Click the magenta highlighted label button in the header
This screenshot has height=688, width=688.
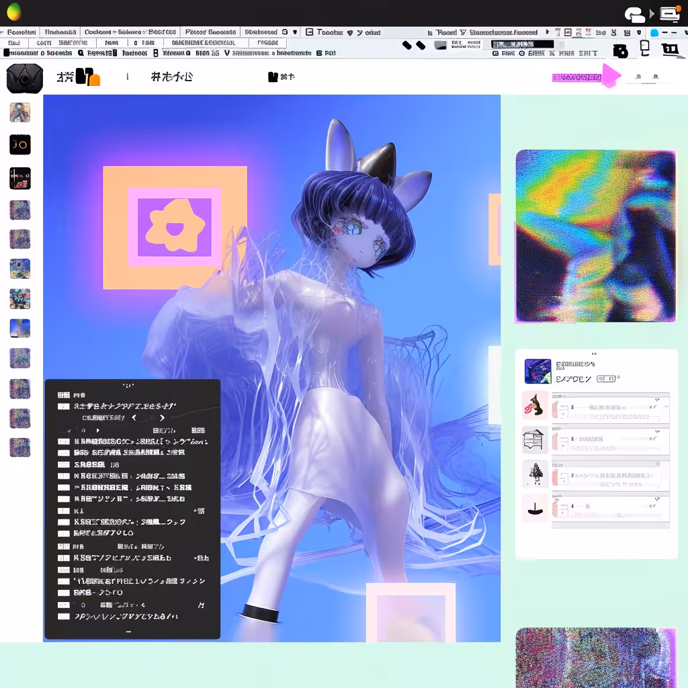576,78
